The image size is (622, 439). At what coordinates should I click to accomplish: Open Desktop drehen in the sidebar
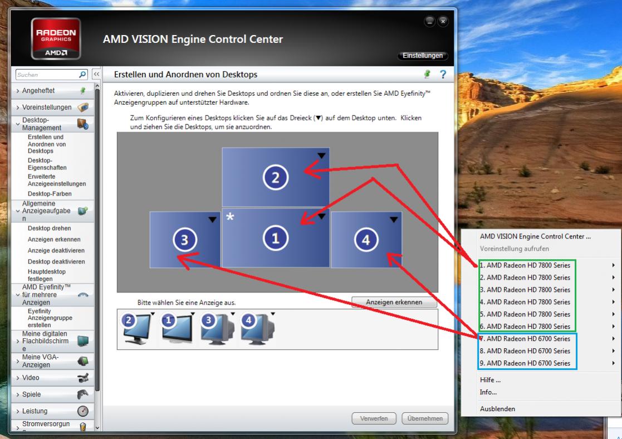(49, 228)
